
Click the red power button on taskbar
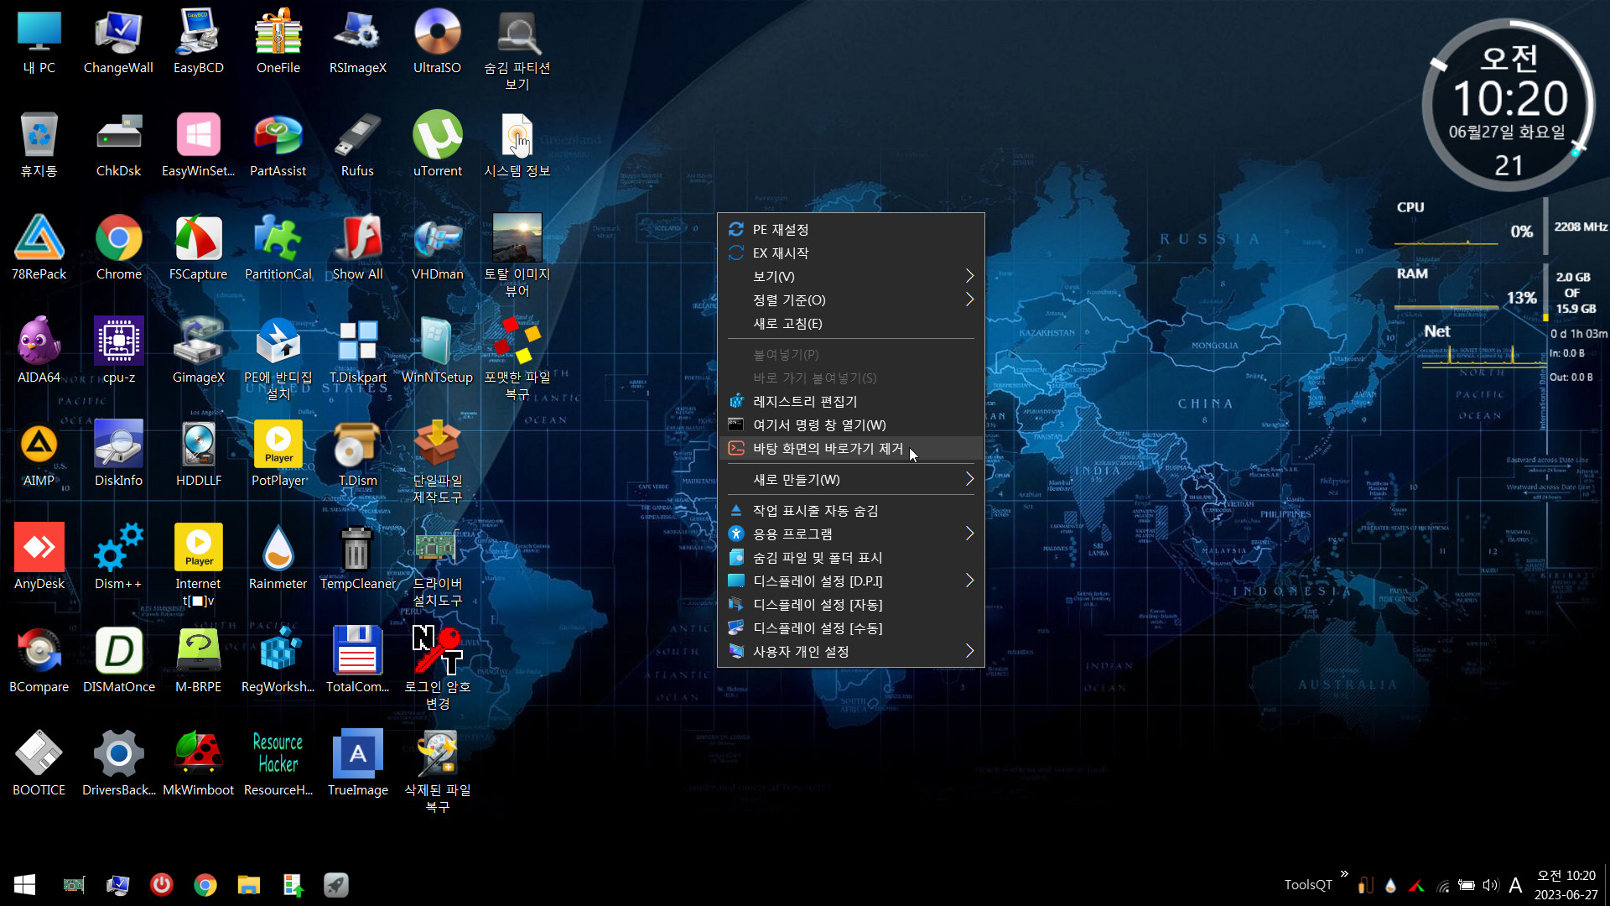pos(161,884)
